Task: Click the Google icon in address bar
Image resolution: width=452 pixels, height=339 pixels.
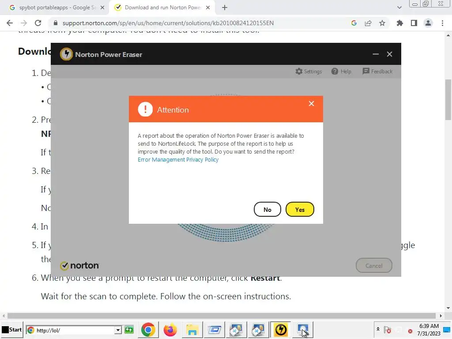Action: point(354,23)
